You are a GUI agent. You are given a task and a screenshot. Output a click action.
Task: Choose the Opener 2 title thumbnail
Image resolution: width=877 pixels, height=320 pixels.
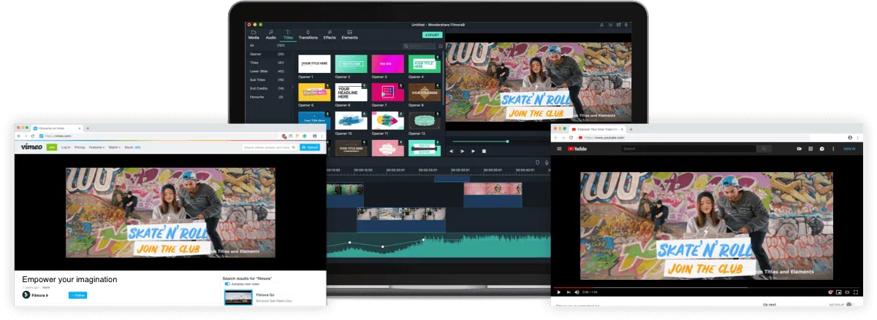[351, 63]
